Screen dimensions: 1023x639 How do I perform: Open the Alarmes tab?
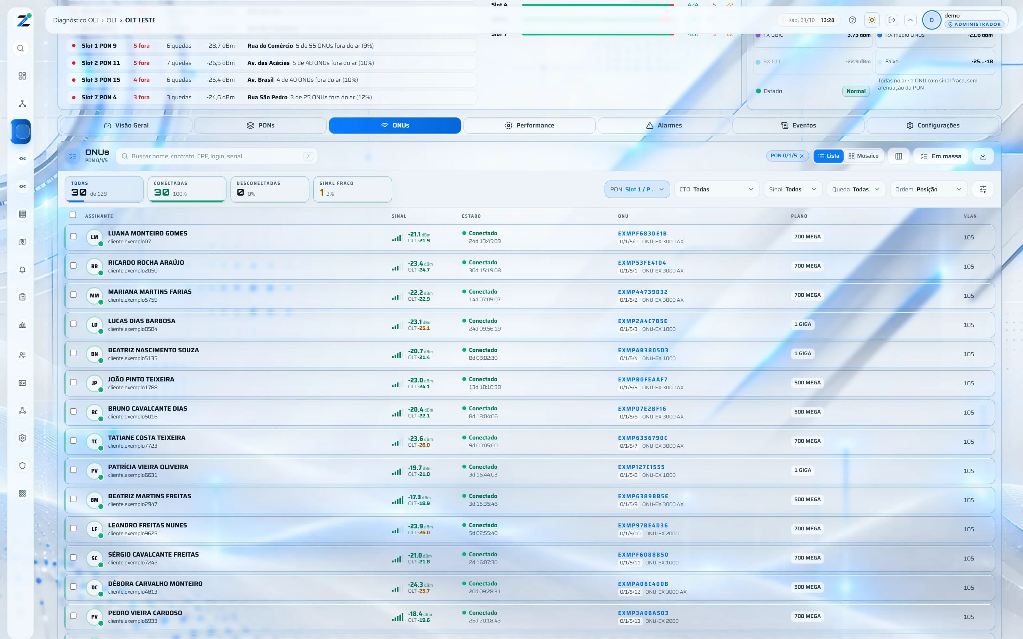tap(664, 126)
